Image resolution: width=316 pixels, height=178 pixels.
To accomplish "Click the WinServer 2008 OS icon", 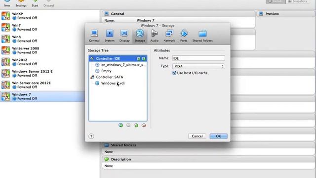I will pos(5,50).
